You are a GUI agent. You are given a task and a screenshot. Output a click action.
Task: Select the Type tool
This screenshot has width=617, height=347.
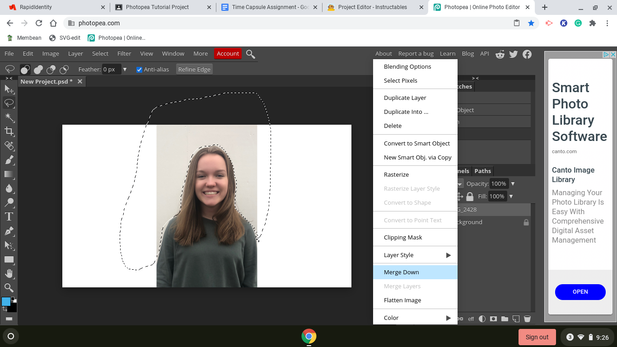coord(9,216)
